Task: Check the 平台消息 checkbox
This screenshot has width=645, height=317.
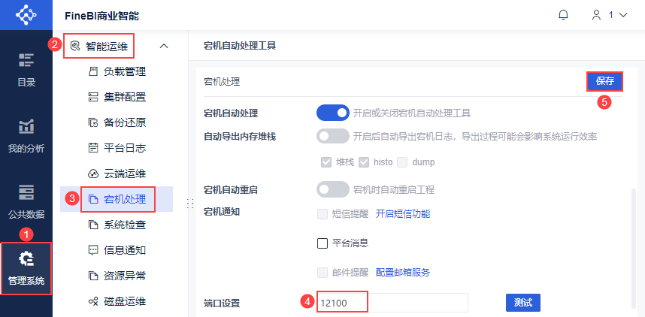Action: (322, 243)
